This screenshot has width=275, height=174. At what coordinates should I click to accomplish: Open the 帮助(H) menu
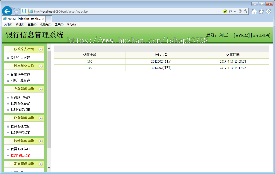(x=71, y=24)
